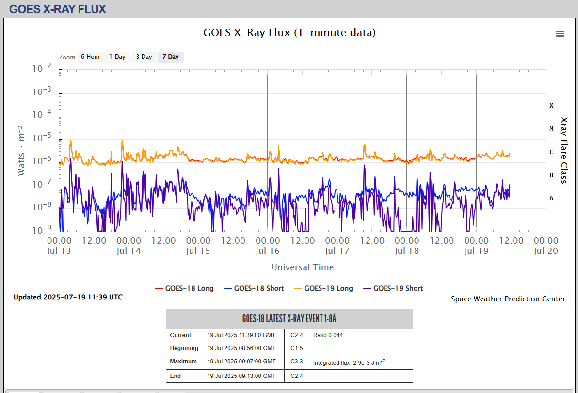Select the 7 Day zoom button

171,57
